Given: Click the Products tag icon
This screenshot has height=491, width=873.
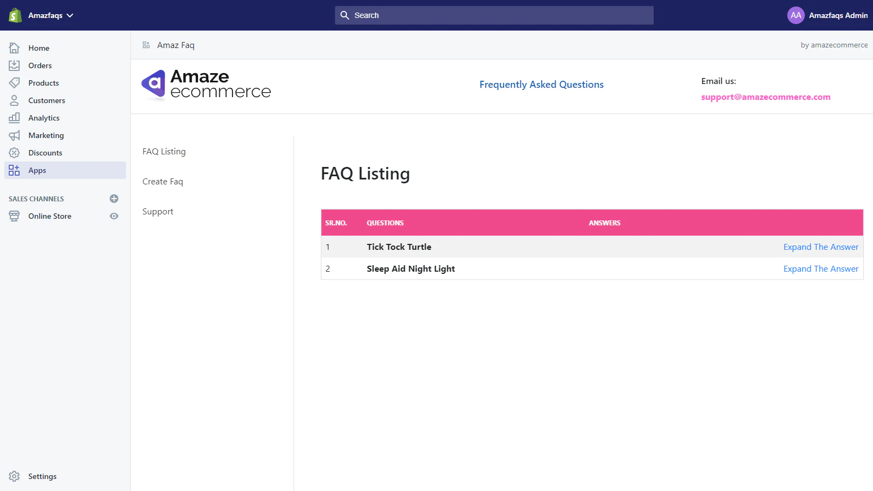Looking at the screenshot, I should coord(14,83).
